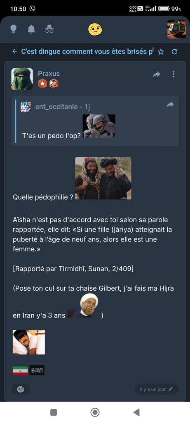Screen dimensions: 190x424
Task: Share Praxus's post with arrow icon
Action: pos(156,75)
